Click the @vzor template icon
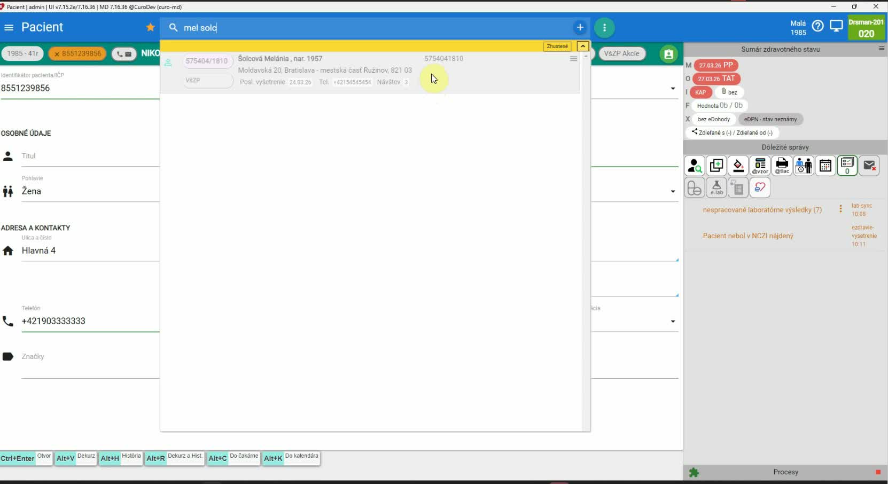 coord(760,166)
